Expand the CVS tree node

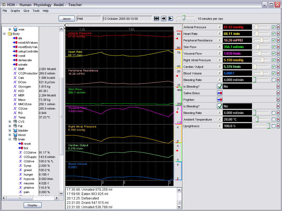click(x=10, y=122)
